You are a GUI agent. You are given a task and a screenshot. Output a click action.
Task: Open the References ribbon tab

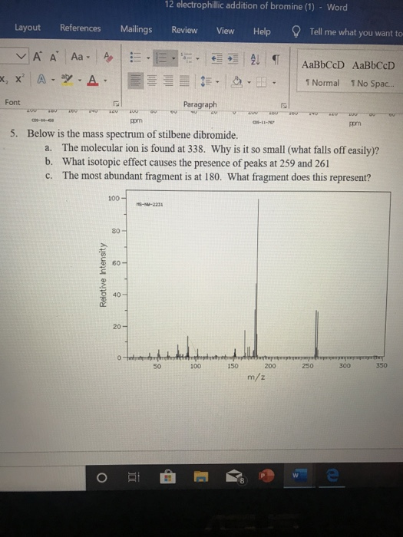80,28
